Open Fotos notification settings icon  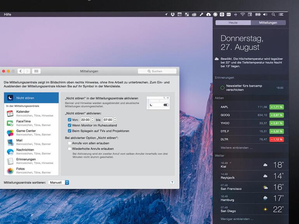(10, 171)
